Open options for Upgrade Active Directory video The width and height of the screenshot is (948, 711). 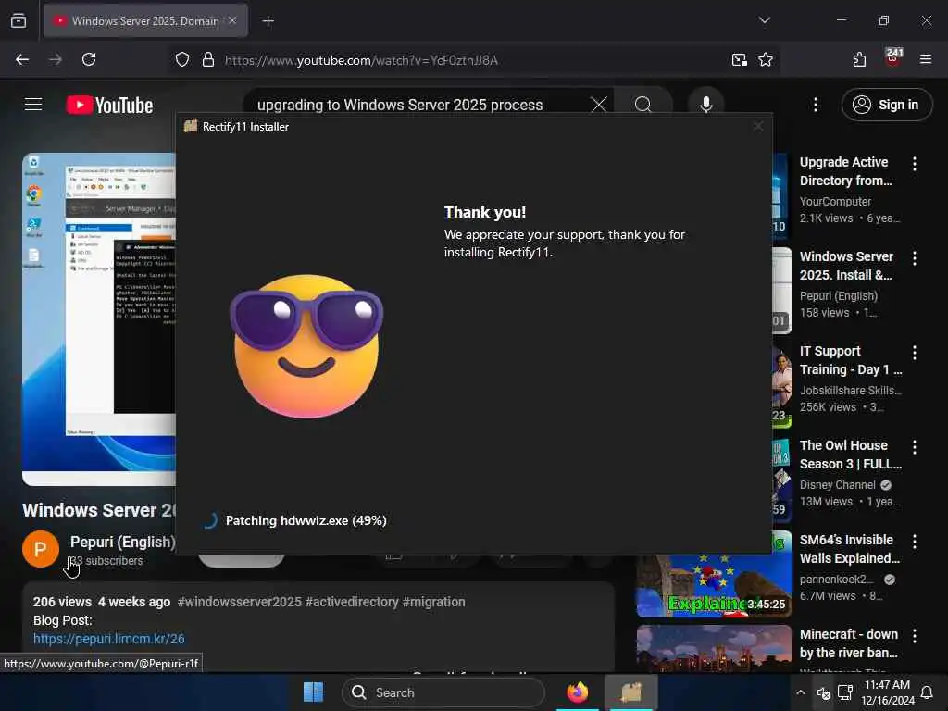(x=914, y=163)
